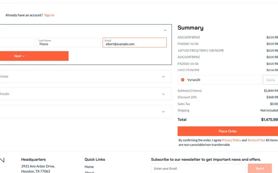Screen dimensions: 278x173
Task: Send the newsletter subscription
Action: pos(260,168)
